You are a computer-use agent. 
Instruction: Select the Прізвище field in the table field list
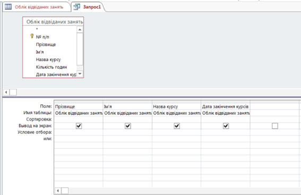tap(46, 45)
